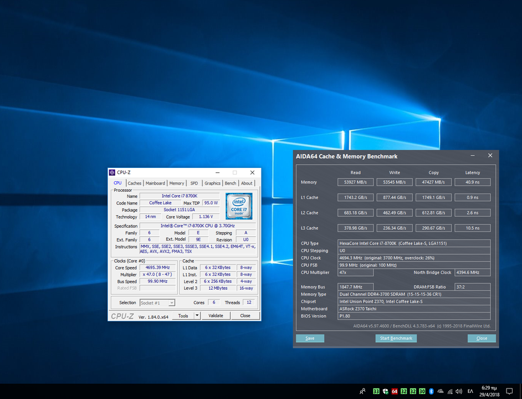Switch to the Memory tab in CPU-Z
The height and width of the screenshot is (399, 522).
tap(176, 183)
